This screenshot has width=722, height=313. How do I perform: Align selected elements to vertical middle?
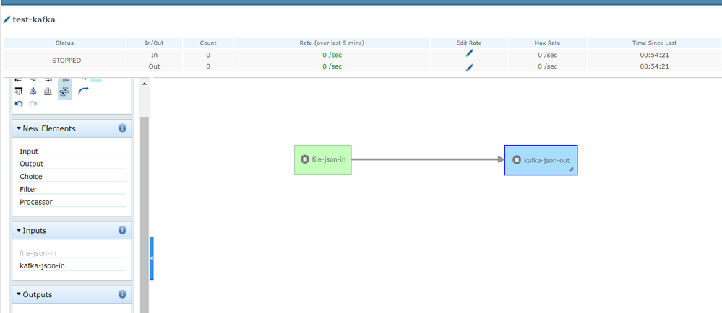[x=33, y=91]
